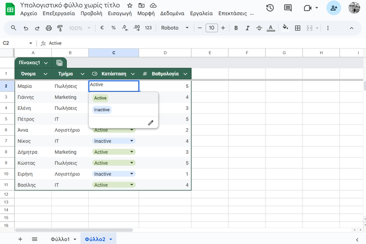Start a meeting with camera icon
Image resolution: width=366 pixels, height=244 pixels.
click(x=307, y=8)
